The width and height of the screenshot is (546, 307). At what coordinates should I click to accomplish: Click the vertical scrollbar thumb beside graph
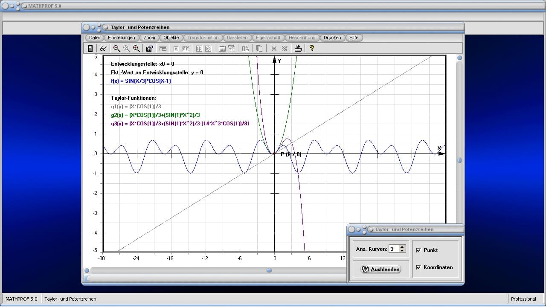coord(459,160)
